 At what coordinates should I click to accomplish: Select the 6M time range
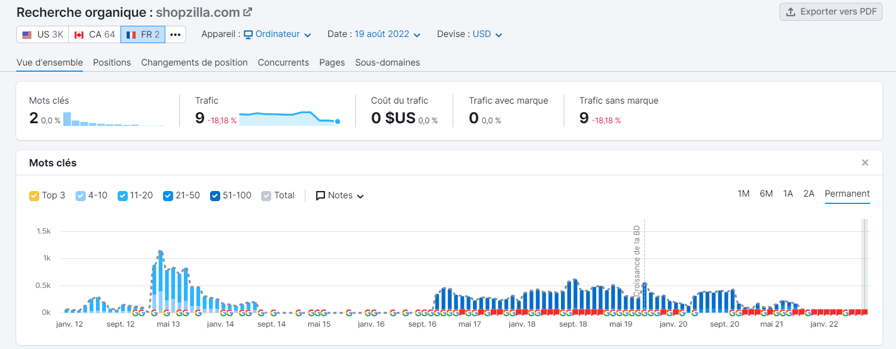point(766,194)
